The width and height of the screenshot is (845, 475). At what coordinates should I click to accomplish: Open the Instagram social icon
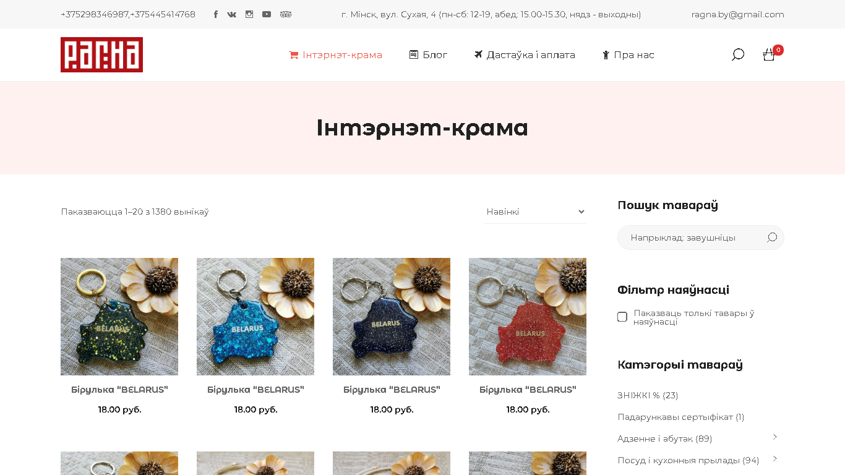[x=249, y=14]
